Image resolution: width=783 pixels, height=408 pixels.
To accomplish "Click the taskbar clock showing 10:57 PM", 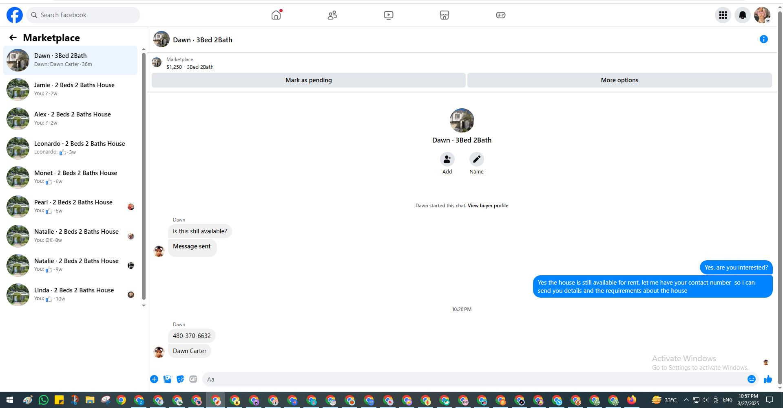I will 748,400.
